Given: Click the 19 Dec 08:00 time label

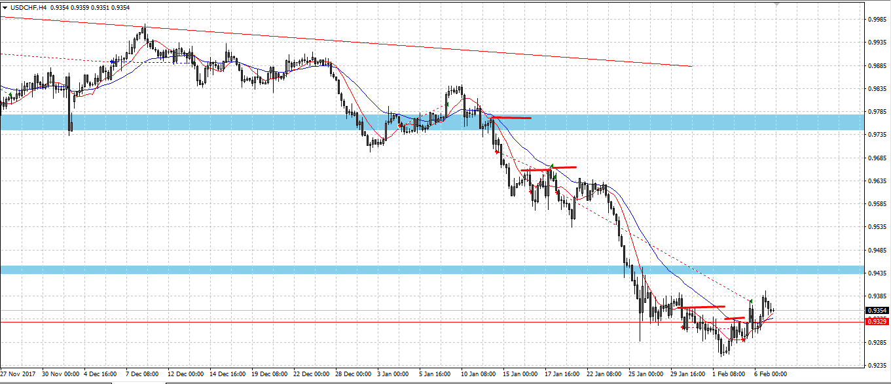Looking at the screenshot, I should 270,374.
